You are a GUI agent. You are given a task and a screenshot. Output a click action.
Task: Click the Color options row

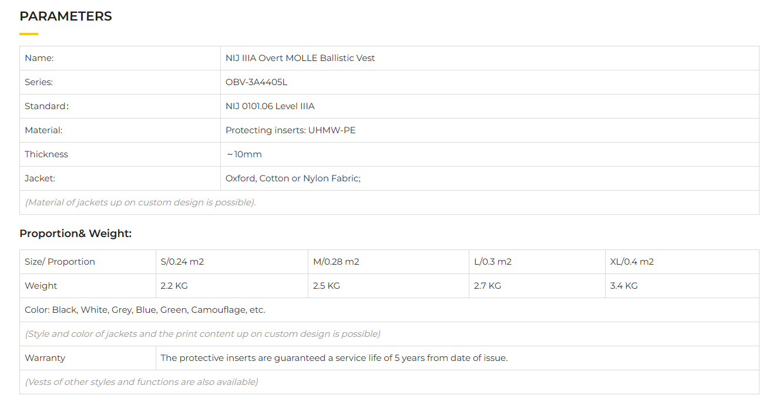pyautogui.click(x=145, y=310)
